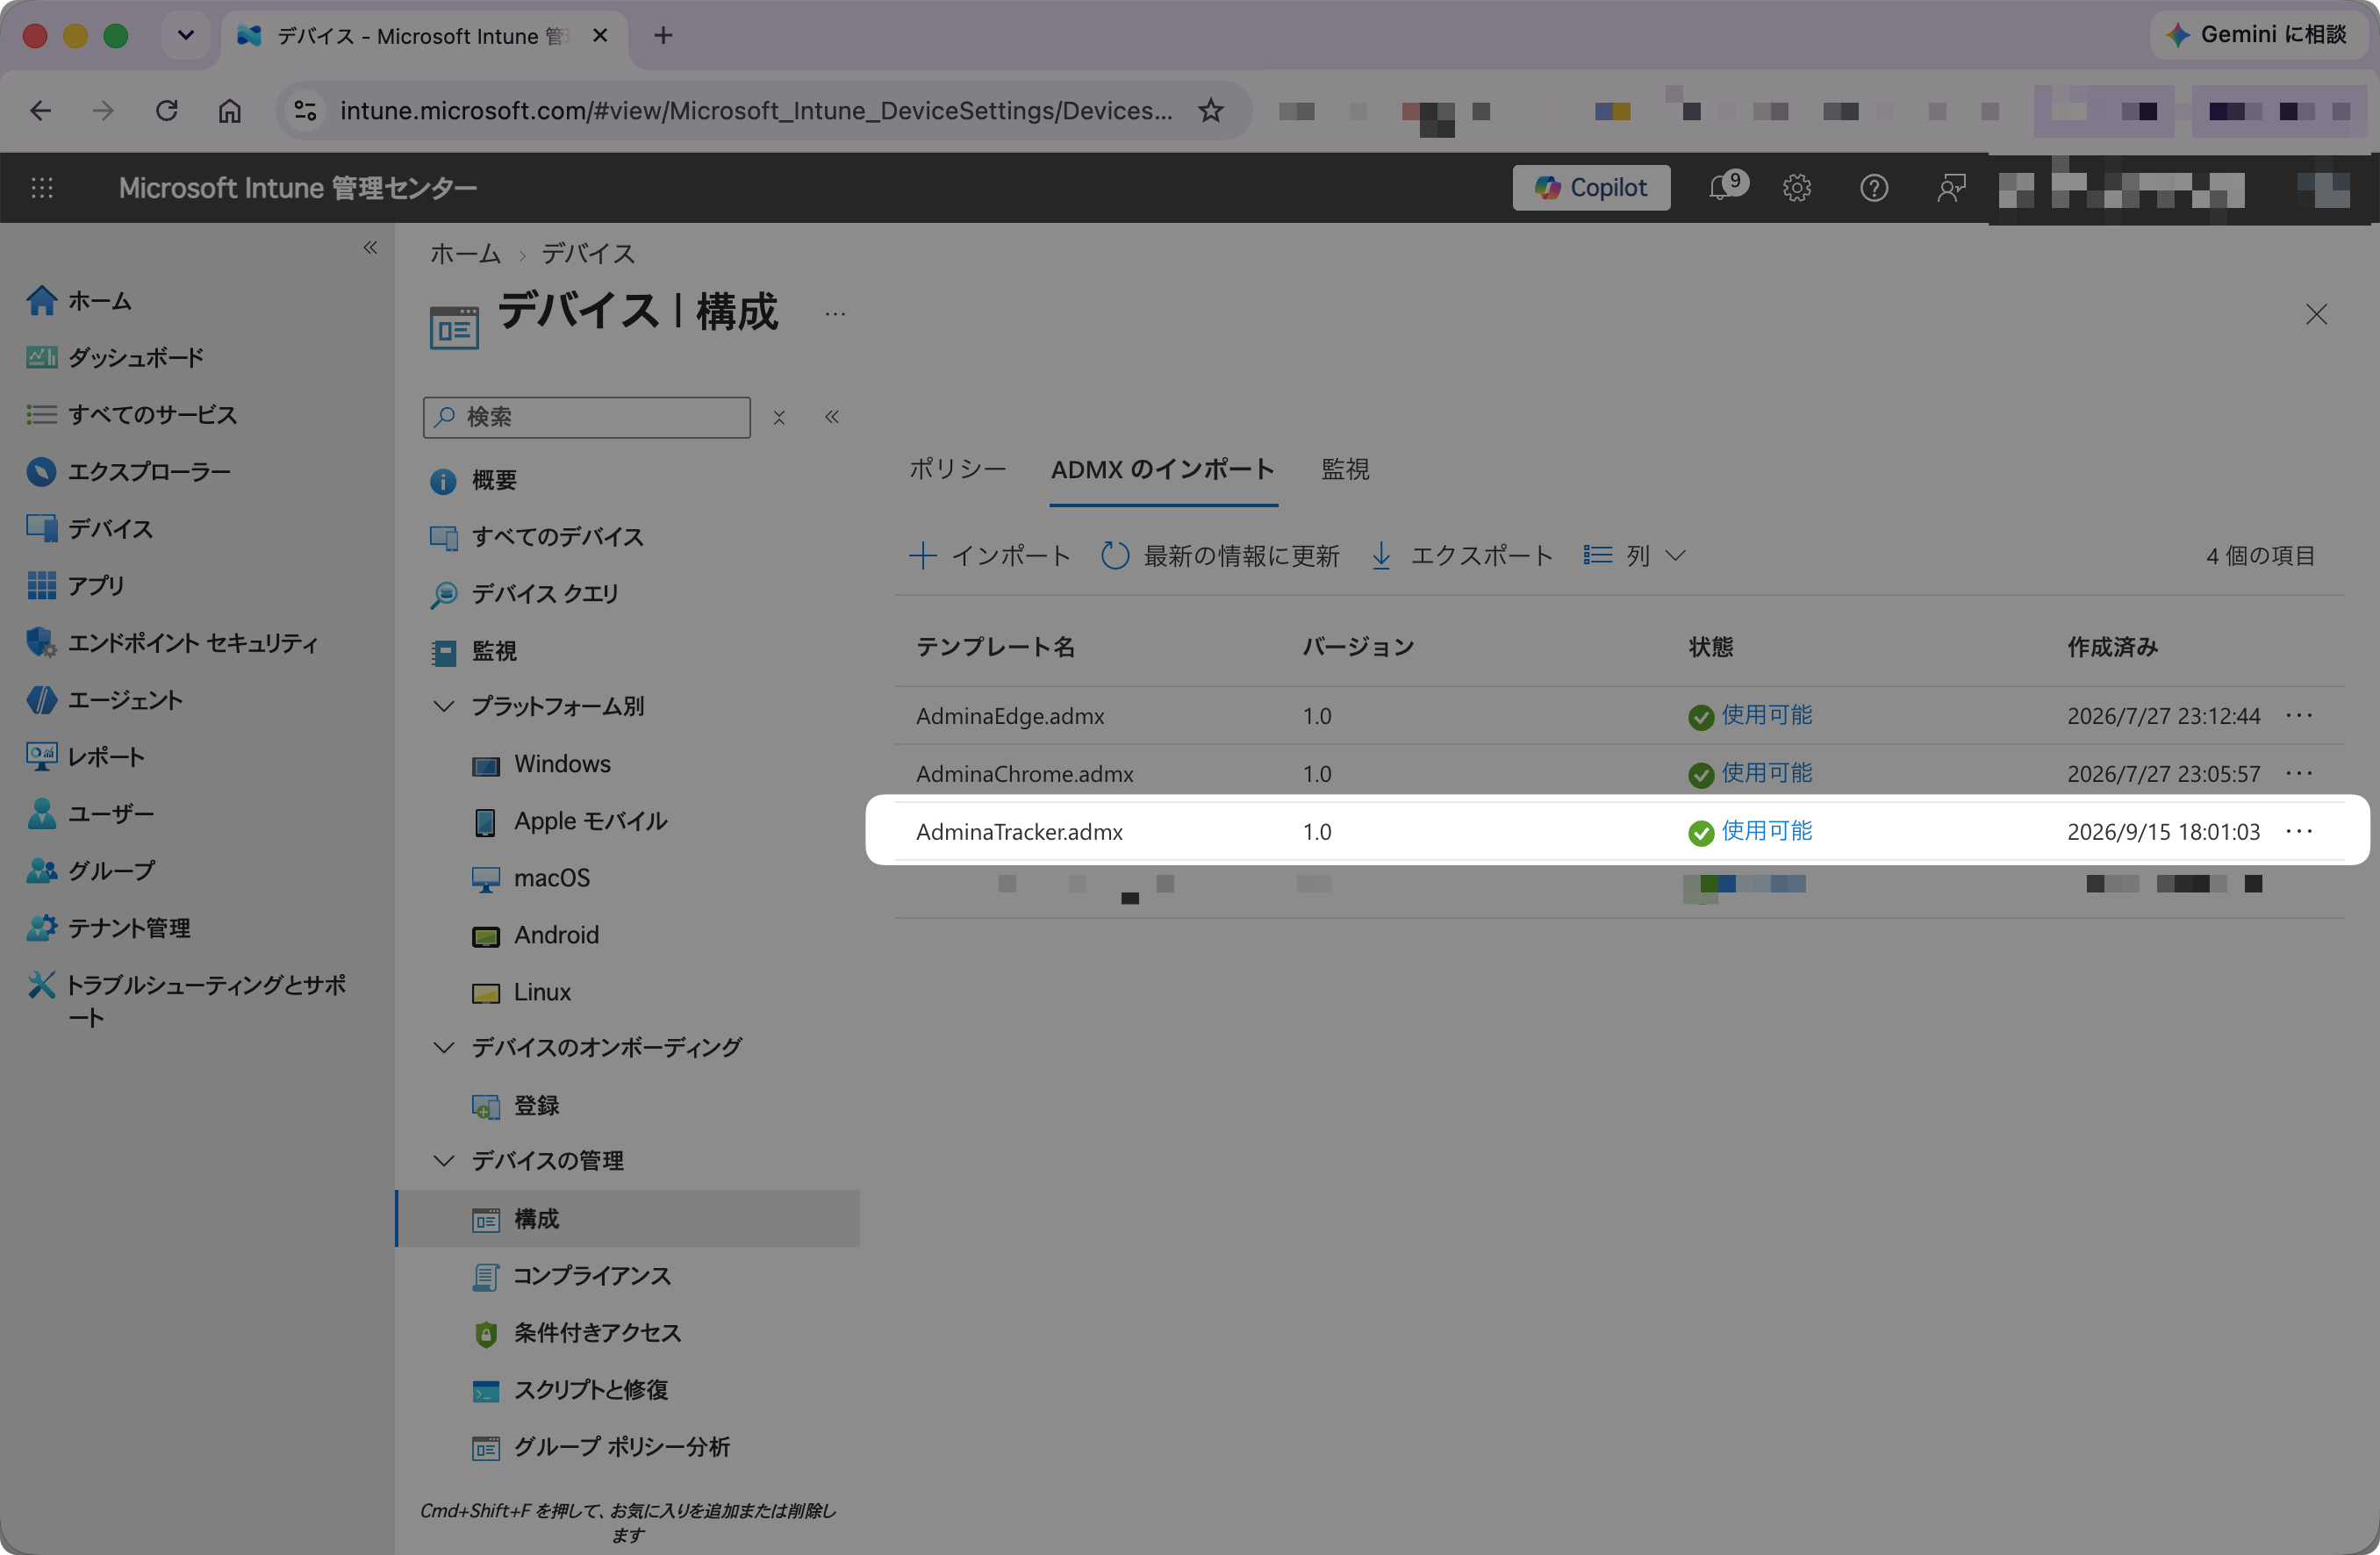Click the エクスポート button
Screen dimensions: 2380x1555
1462,555
